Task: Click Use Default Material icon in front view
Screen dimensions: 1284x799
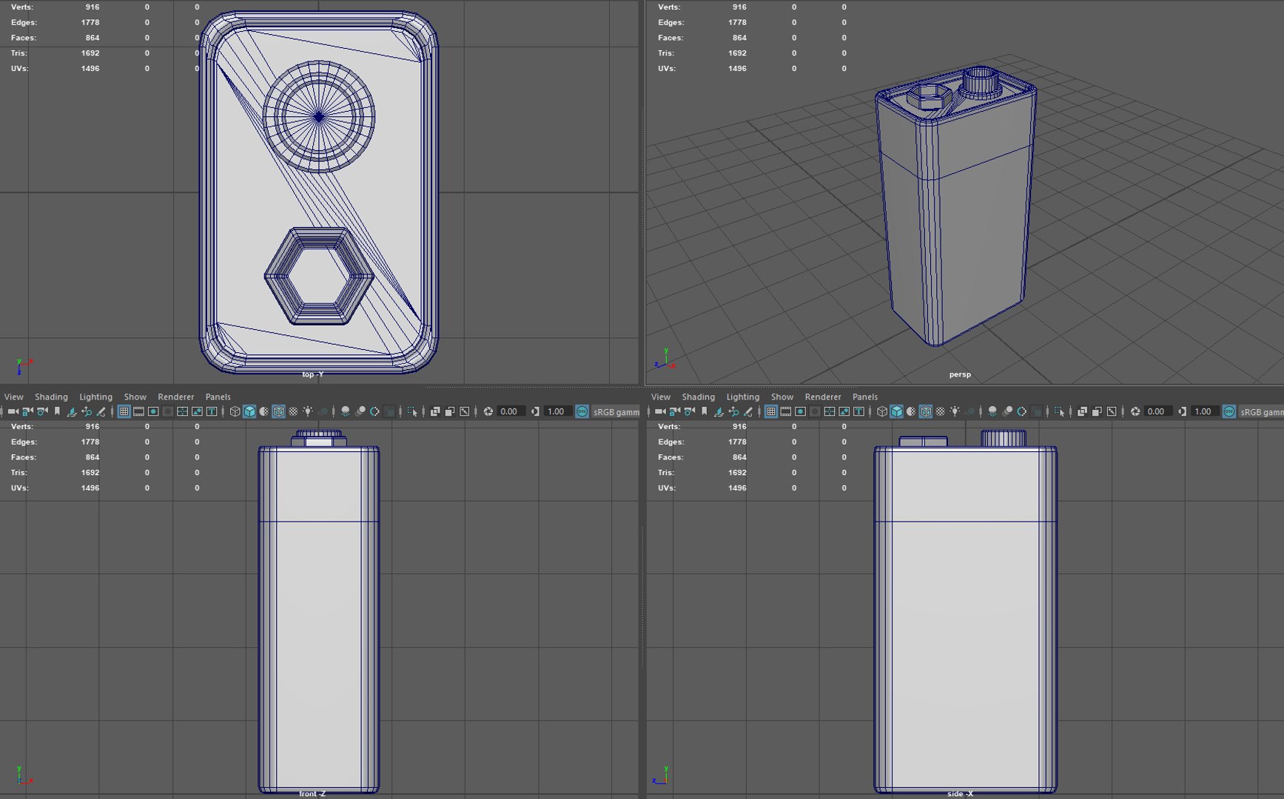Action: [264, 411]
